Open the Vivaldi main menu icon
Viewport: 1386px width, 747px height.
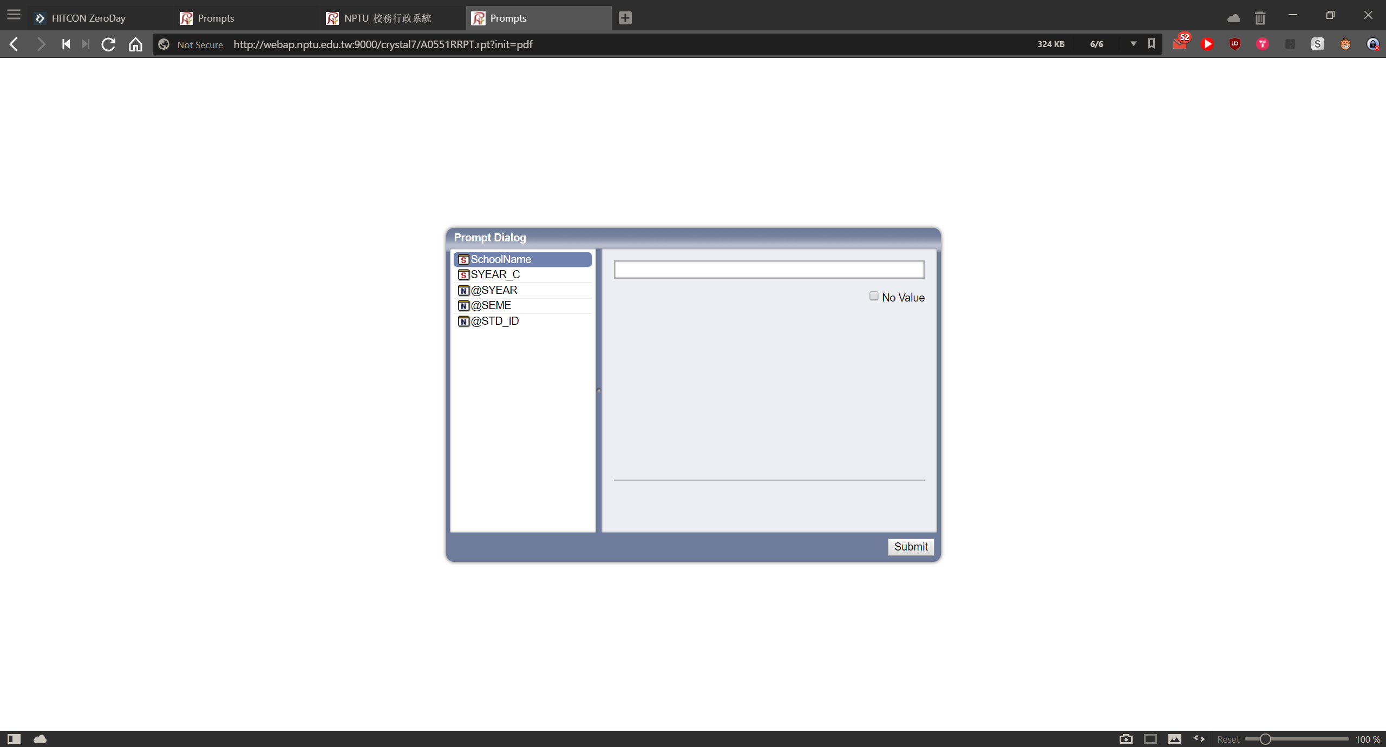click(14, 16)
